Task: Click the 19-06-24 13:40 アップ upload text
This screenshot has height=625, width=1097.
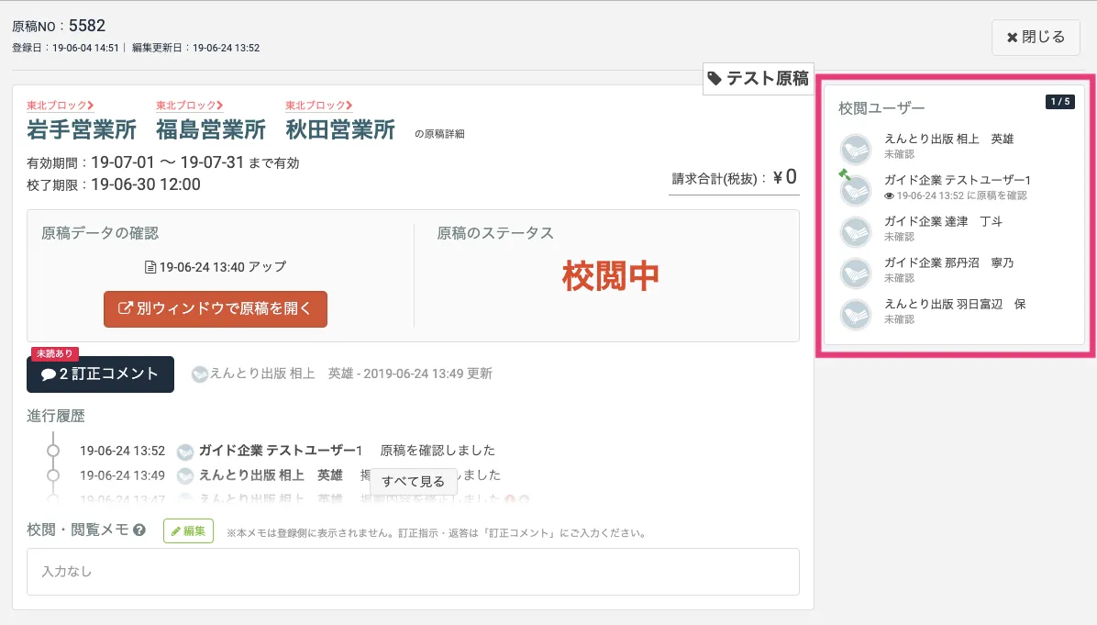Action: [223, 267]
